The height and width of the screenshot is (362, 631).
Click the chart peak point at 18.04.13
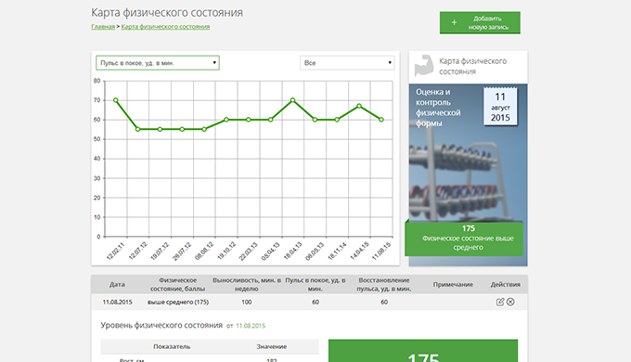coord(292,100)
